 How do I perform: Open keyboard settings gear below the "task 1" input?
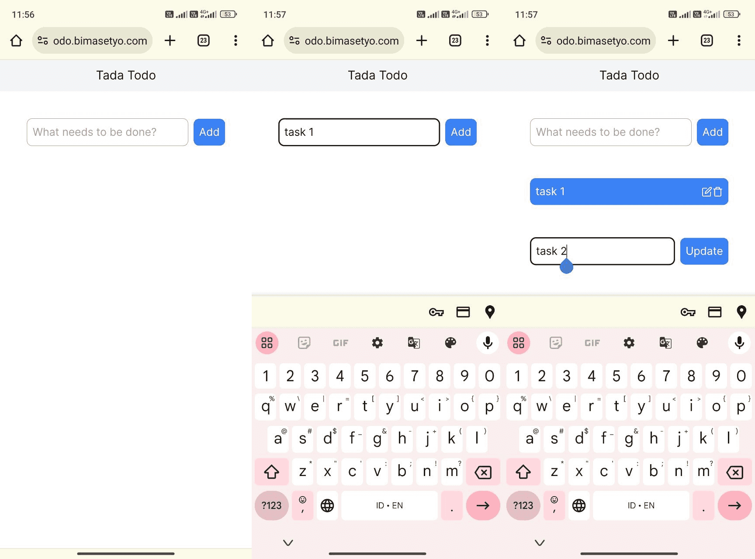(377, 343)
